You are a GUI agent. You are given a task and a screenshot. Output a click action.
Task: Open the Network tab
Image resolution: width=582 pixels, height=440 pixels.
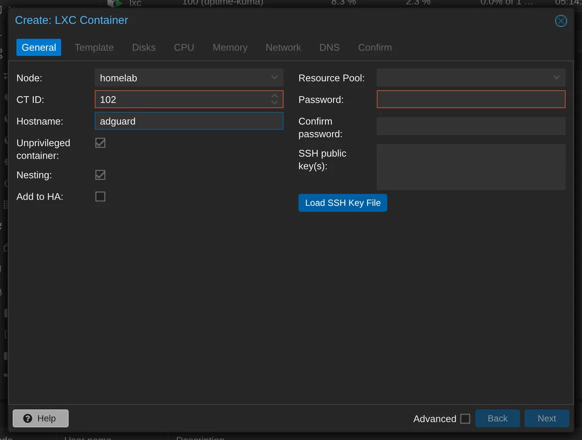(283, 48)
